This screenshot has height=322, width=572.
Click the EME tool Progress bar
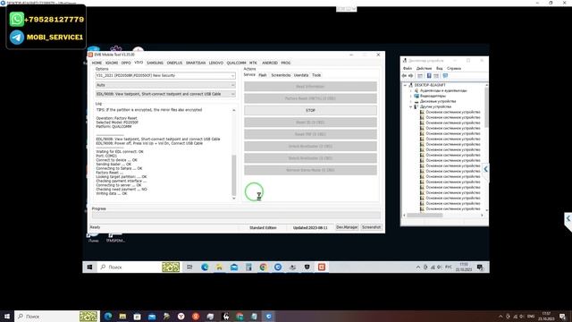[x=236, y=216]
